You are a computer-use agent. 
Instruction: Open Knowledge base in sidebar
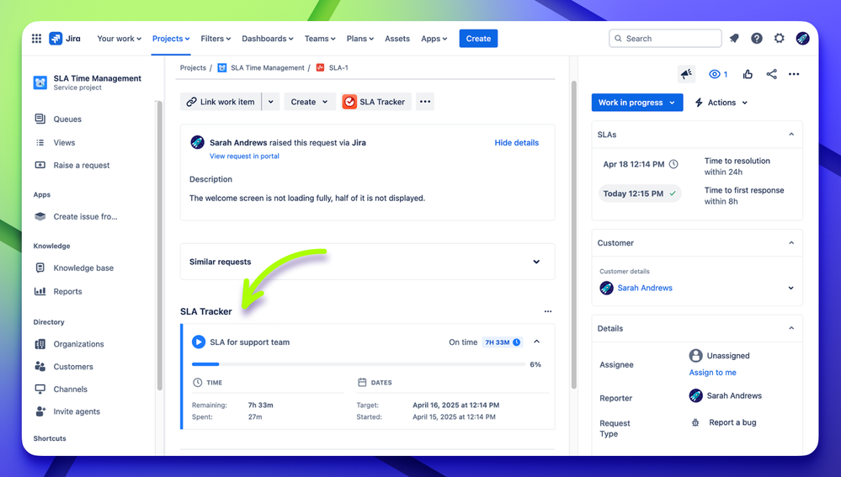tap(83, 268)
